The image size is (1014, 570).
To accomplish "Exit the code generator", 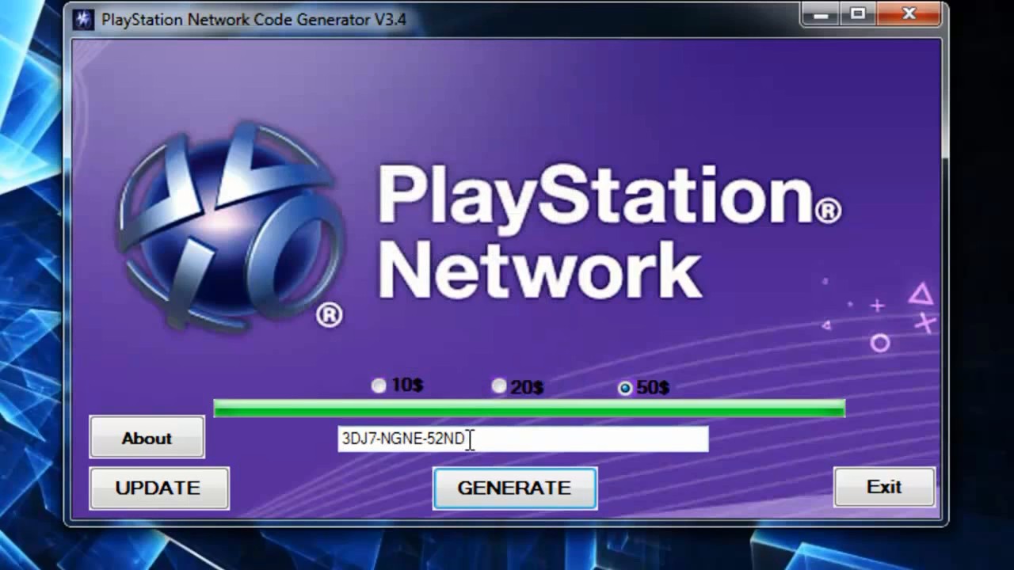I will (884, 487).
